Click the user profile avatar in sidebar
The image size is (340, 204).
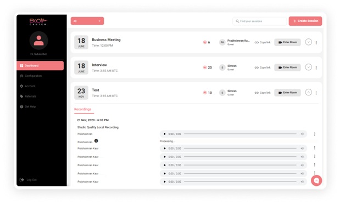coord(39,41)
